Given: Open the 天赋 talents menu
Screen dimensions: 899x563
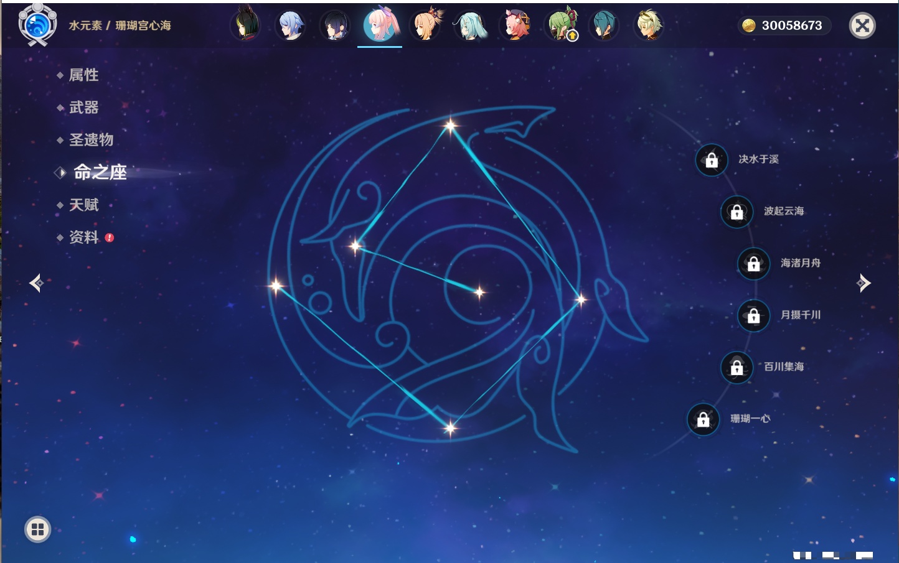Looking at the screenshot, I should tap(83, 205).
